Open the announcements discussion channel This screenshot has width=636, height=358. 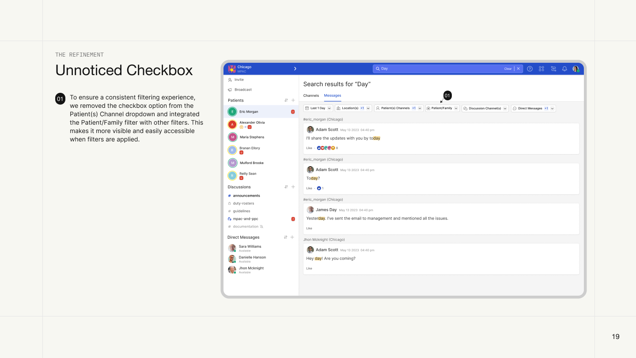pos(246,196)
